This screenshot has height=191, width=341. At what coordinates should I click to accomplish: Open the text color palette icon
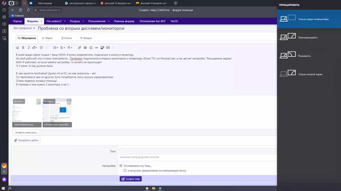(41, 48)
